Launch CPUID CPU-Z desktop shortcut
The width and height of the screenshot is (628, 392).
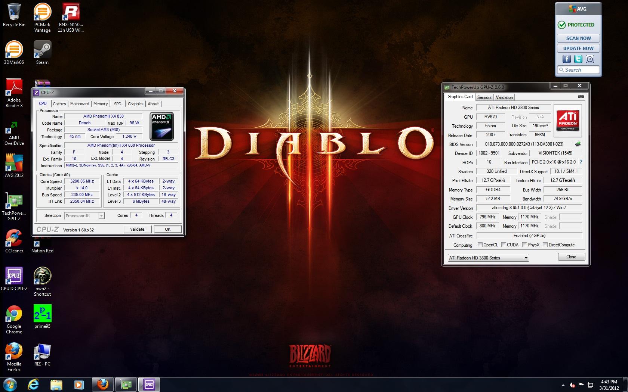click(14, 279)
